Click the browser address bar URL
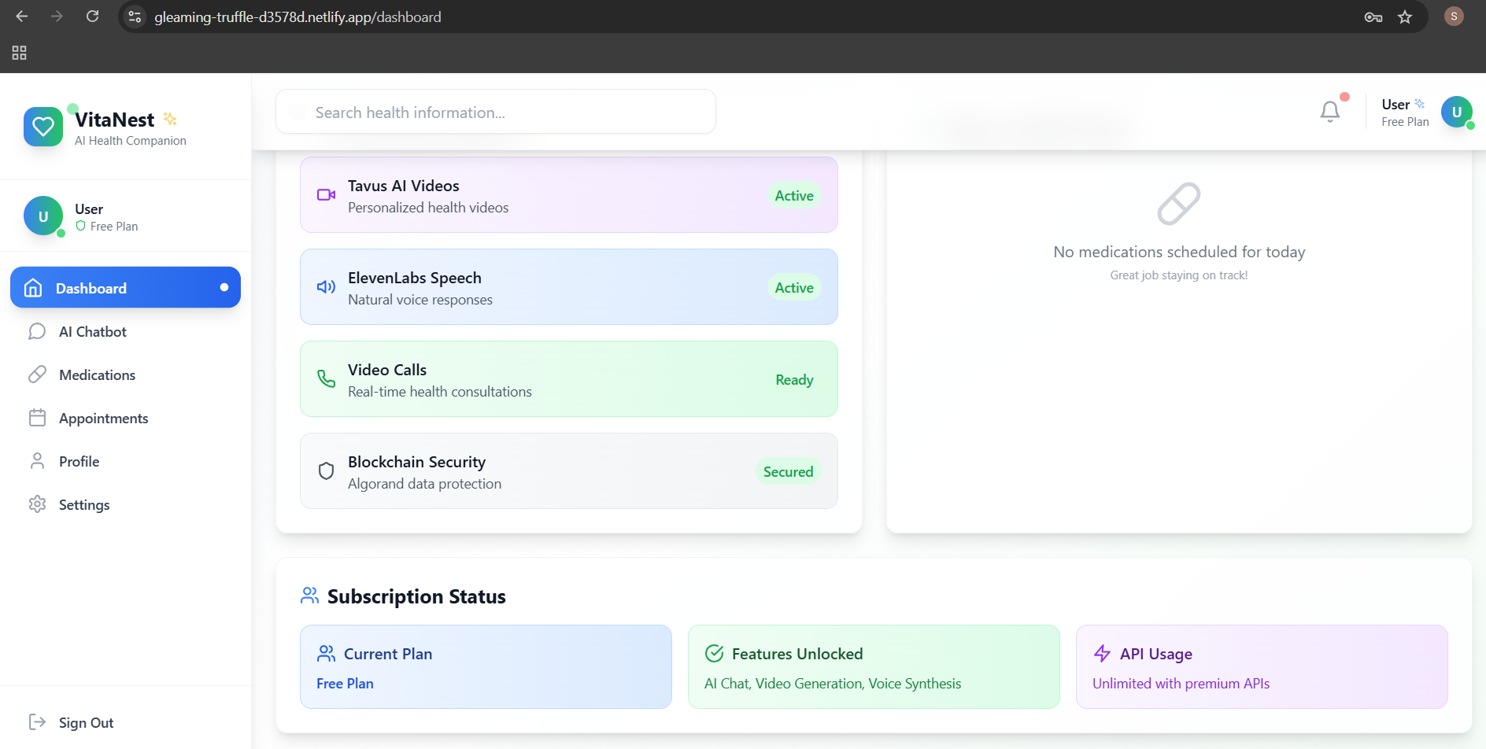 pyautogui.click(x=298, y=17)
